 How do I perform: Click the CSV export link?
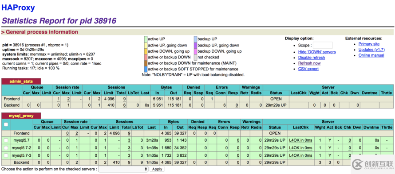(308, 69)
